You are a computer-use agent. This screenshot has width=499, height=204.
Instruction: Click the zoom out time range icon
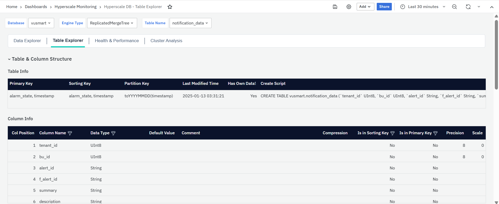455,7
